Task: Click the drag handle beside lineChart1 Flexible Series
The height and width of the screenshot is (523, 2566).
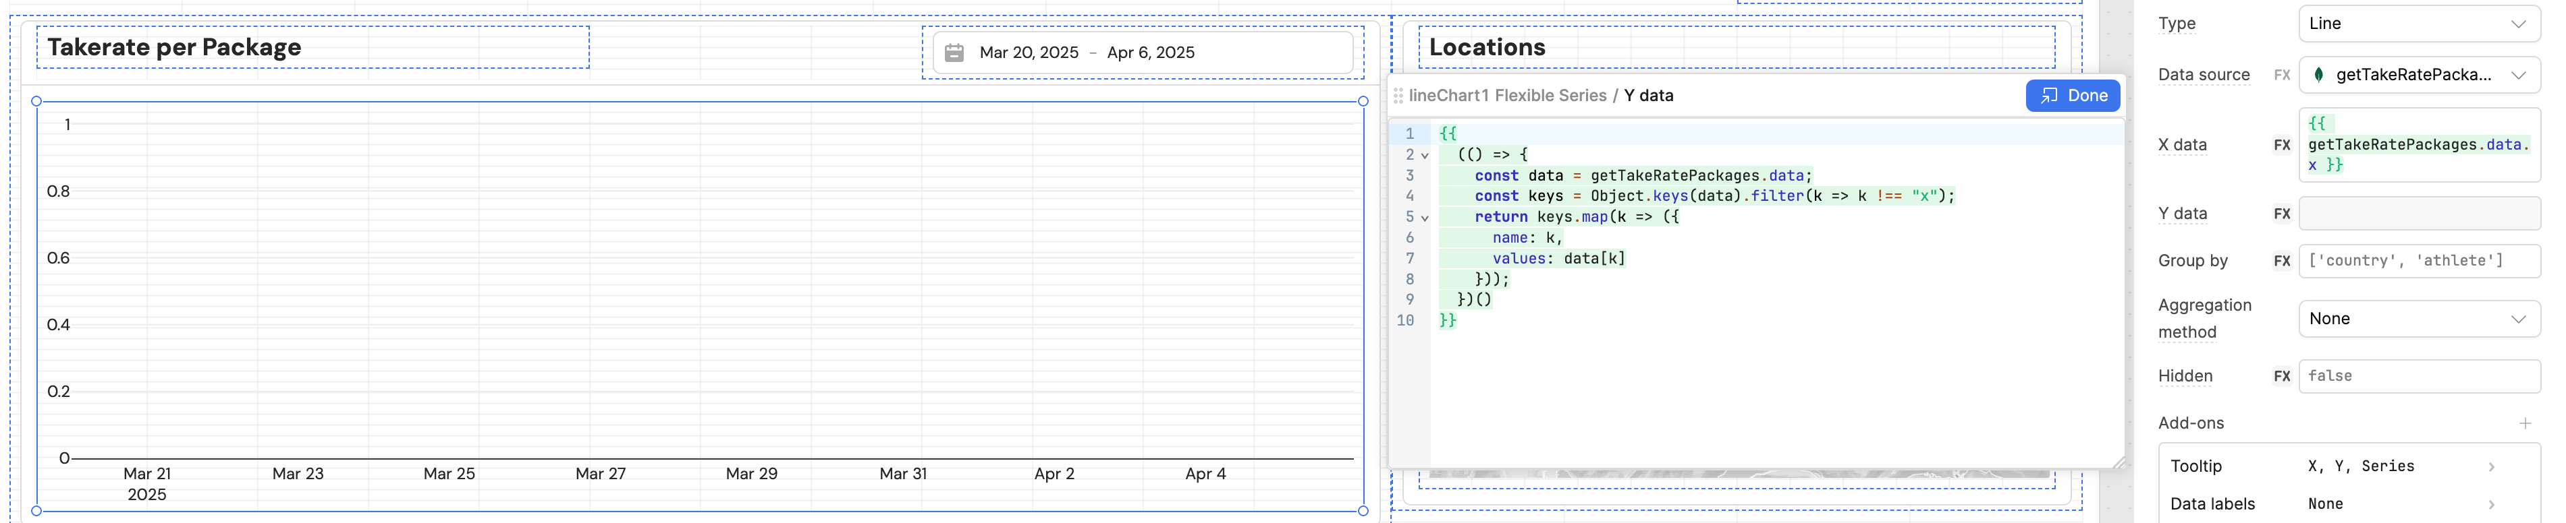Action: [1398, 96]
